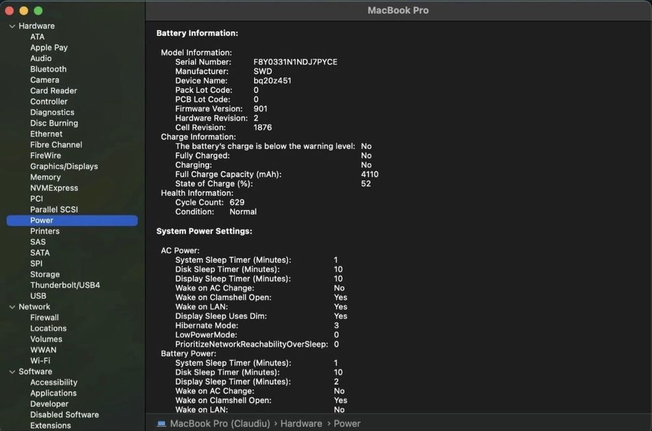Select Disabled Software in the sidebar
The width and height of the screenshot is (652, 431).
64,415
